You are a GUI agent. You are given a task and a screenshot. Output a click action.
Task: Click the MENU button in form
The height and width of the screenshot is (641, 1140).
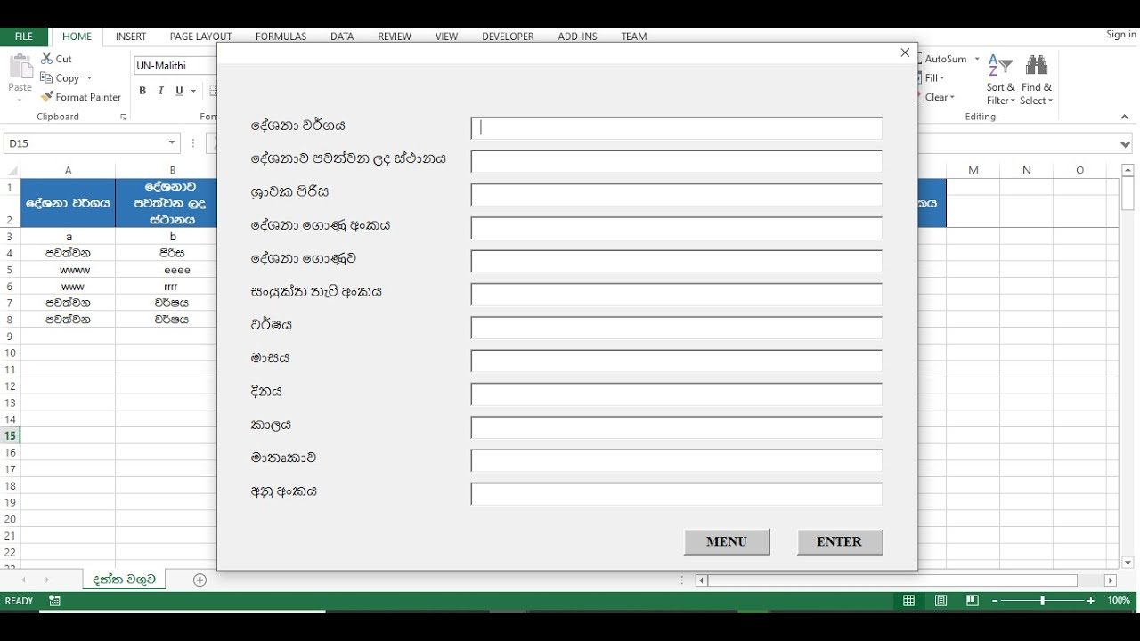[727, 541]
